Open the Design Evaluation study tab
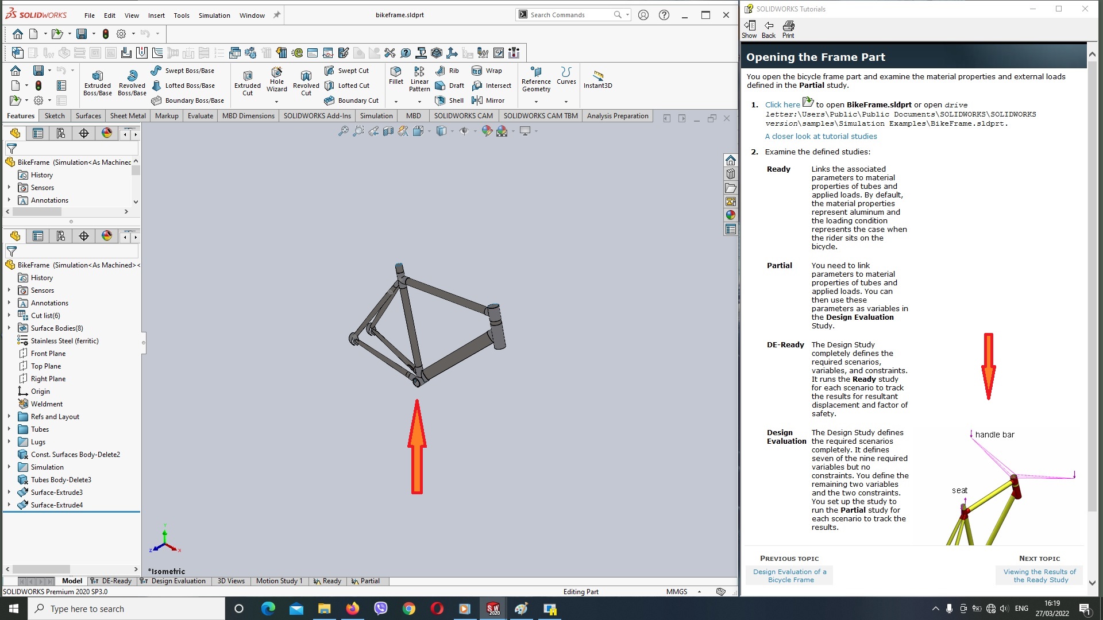 [x=173, y=581]
